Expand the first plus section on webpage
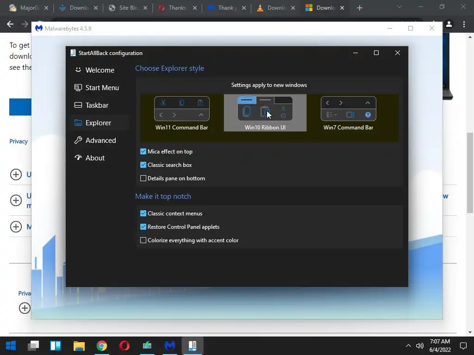474x355 pixels. tap(16, 174)
